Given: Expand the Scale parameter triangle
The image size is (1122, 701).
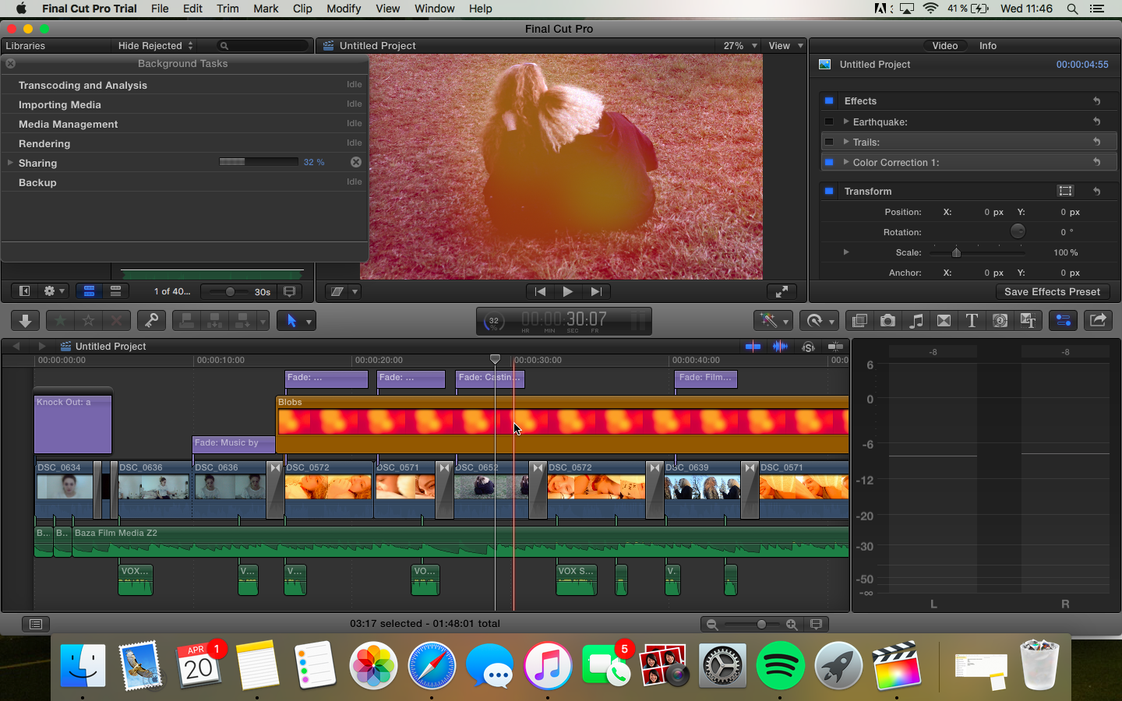Looking at the screenshot, I should coord(846,252).
